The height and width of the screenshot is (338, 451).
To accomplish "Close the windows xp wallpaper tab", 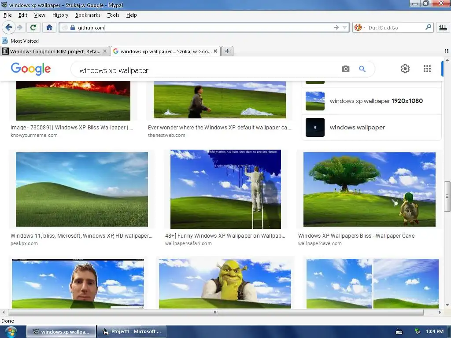I will pos(215,51).
